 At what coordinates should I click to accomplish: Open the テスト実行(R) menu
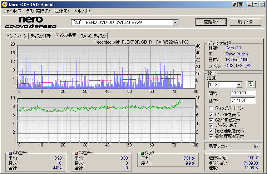37,11
